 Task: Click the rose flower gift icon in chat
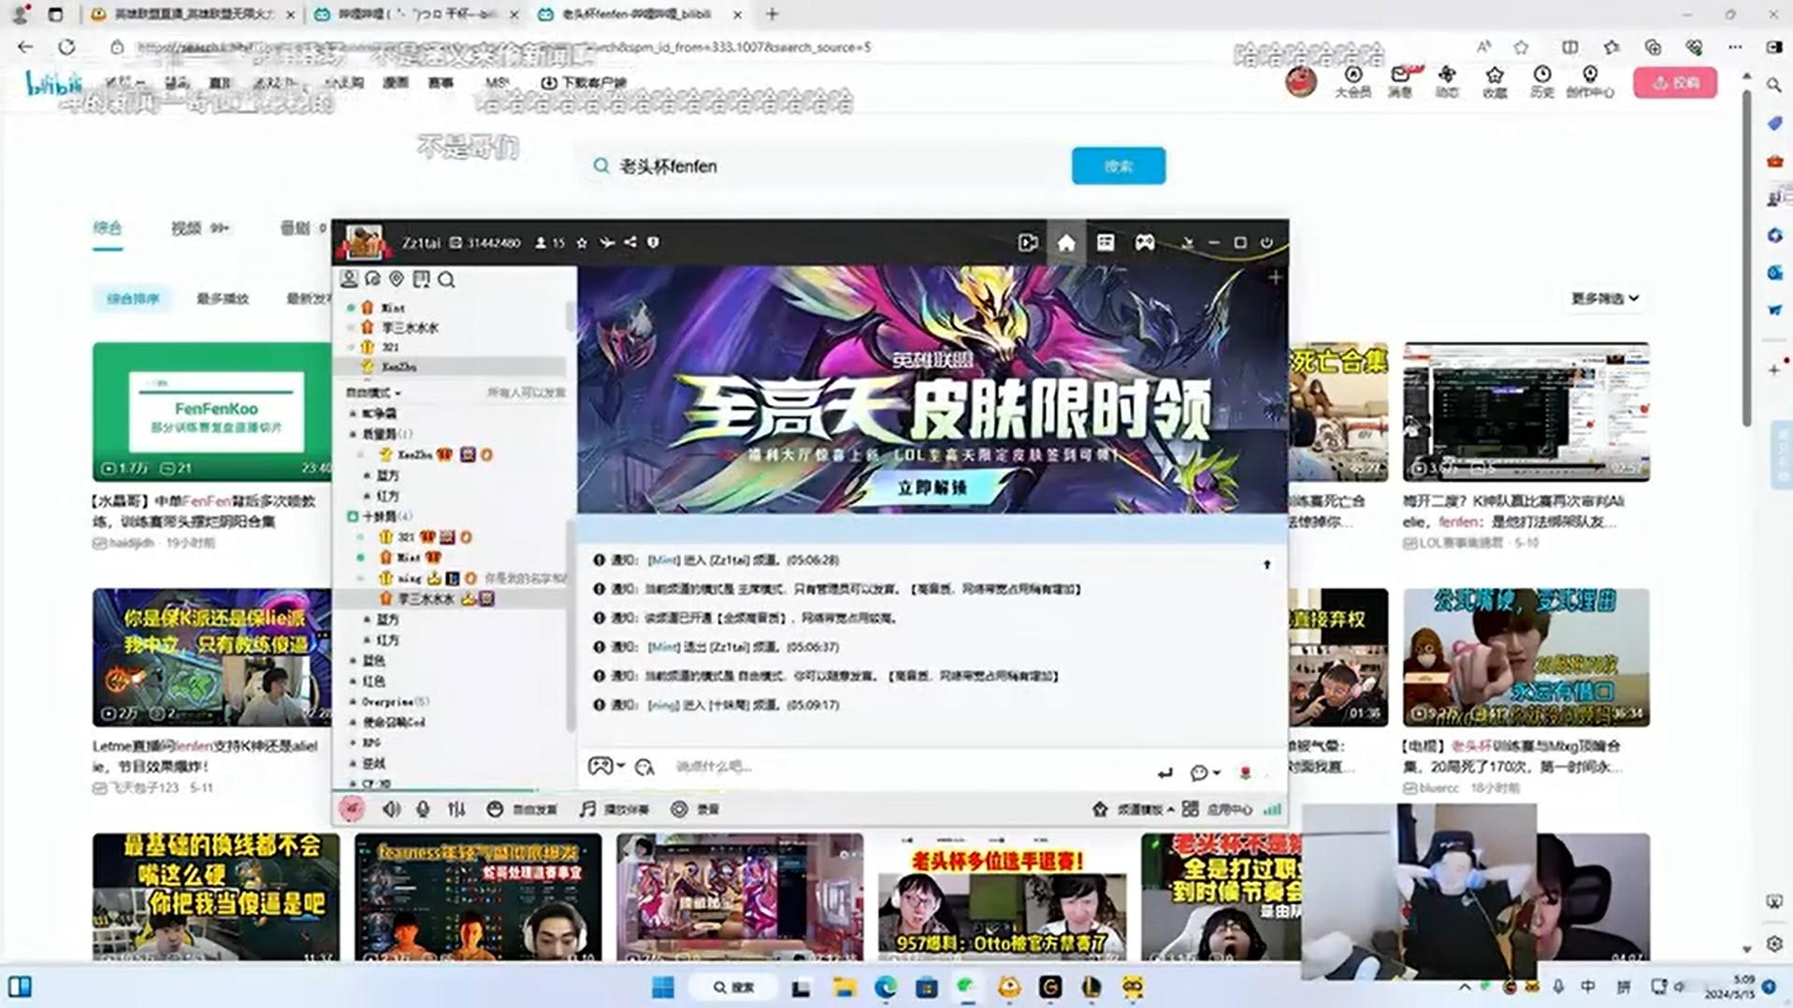pos(1245,772)
